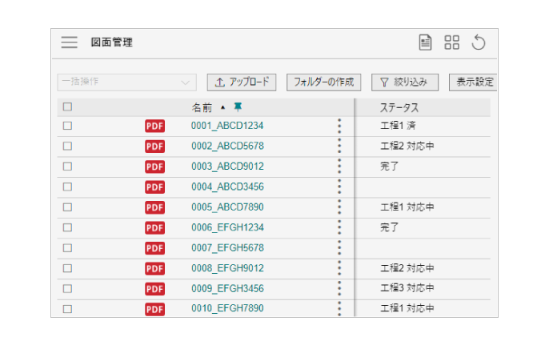The width and height of the screenshot is (549, 345).
Task: Click the pin icon in 名前 header
Action: pyautogui.click(x=238, y=106)
